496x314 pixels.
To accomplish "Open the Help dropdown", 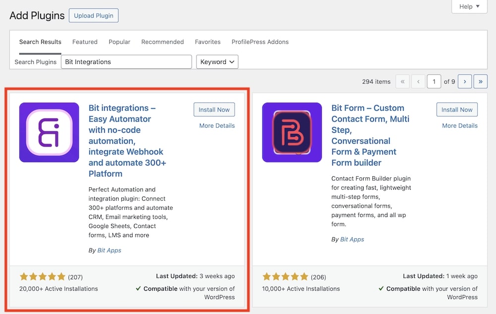I will click(x=468, y=6).
